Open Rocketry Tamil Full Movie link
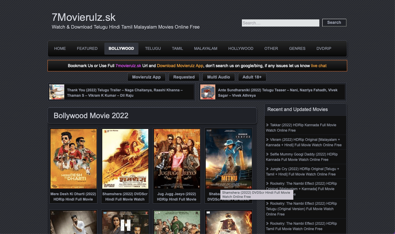The image size is (395, 234). [x=301, y=226]
